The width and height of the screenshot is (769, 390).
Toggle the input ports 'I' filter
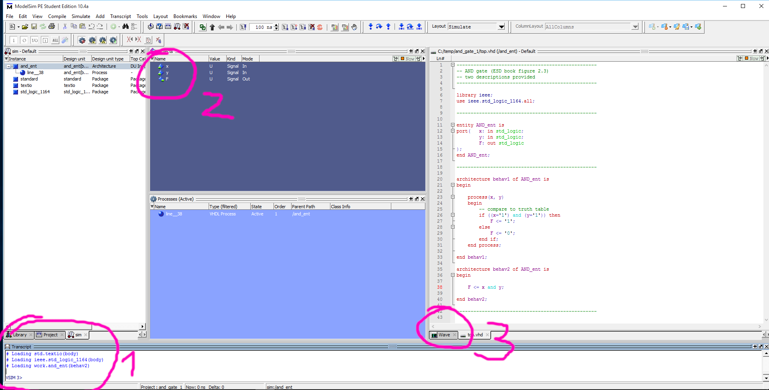click(14, 40)
